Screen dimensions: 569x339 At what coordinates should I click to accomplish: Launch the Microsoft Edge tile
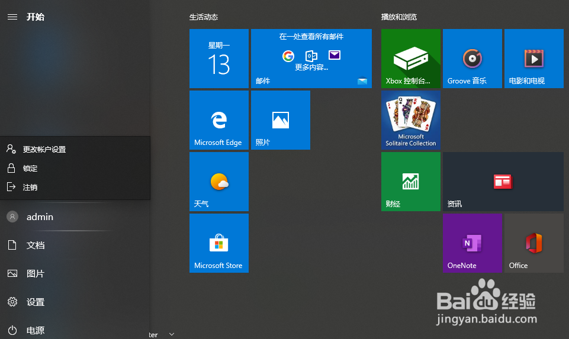tap(219, 120)
